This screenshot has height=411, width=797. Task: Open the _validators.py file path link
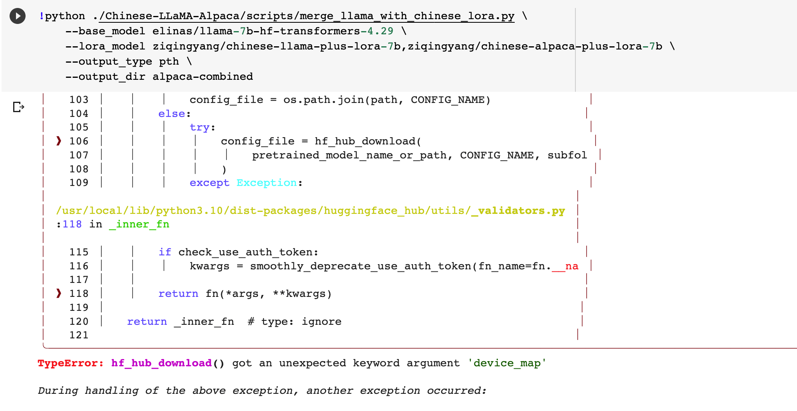click(311, 211)
